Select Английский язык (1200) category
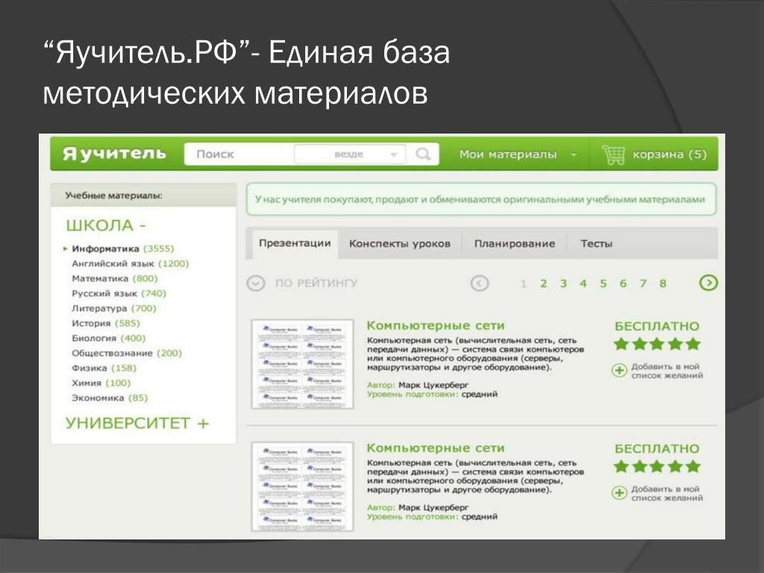 click(130, 263)
